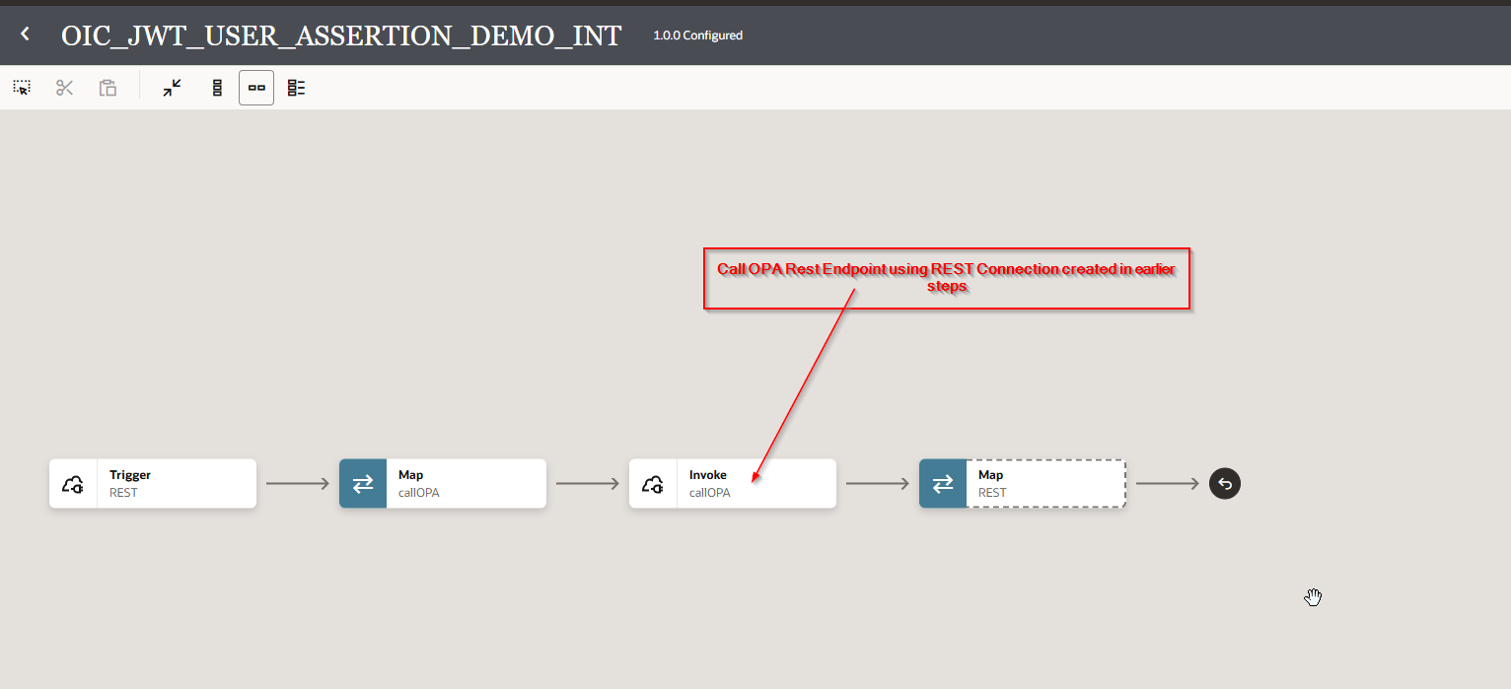The width and height of the screenshot is (1511, 689).
Task: Click the clipboard paste icon
Action: [108, 88]
